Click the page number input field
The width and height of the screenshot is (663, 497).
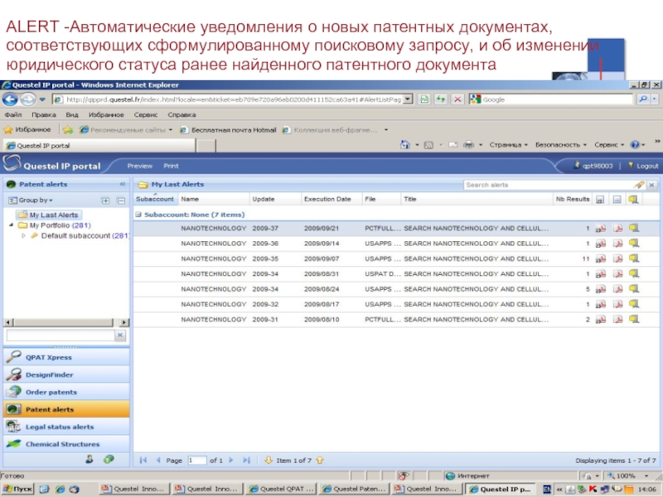[x=196, y=460]
